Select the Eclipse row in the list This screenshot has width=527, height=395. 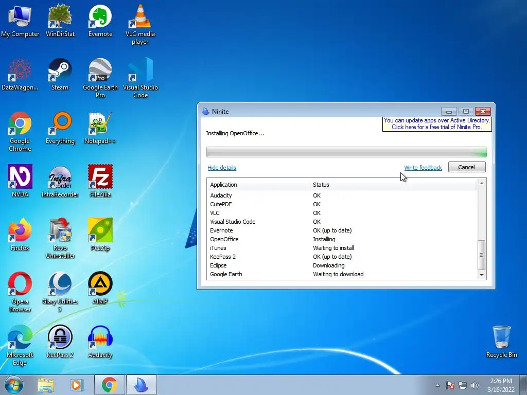point(342,265)
